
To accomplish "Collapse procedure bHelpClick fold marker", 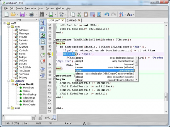I will click(54, 40).
